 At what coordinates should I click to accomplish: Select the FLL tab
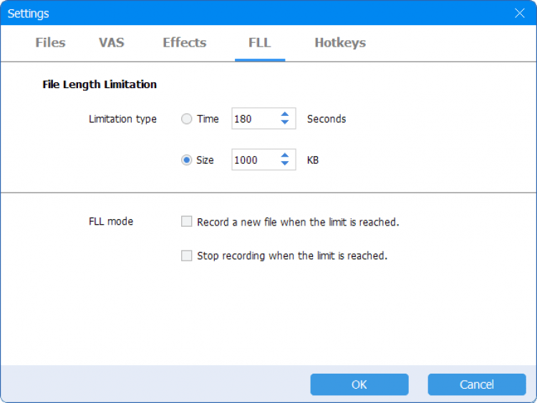(259, 43)
